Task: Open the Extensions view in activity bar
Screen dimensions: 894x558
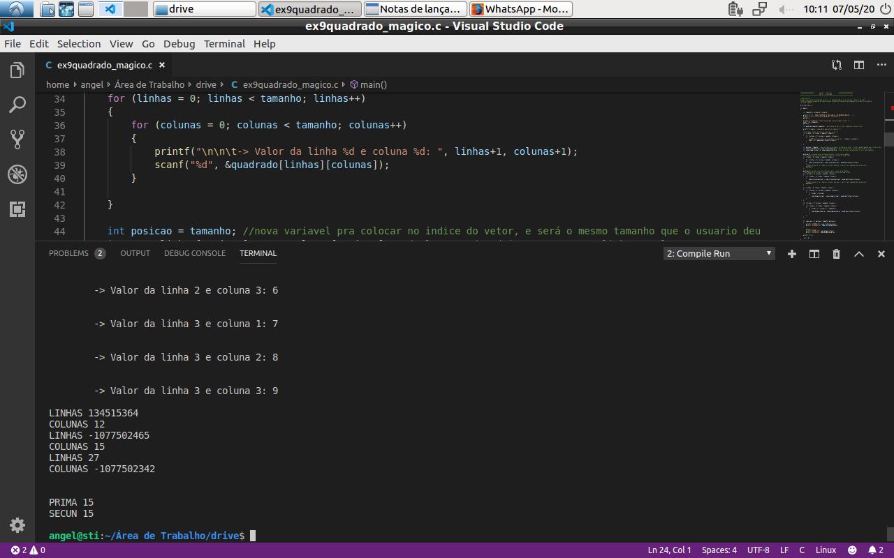Action: 17,209
